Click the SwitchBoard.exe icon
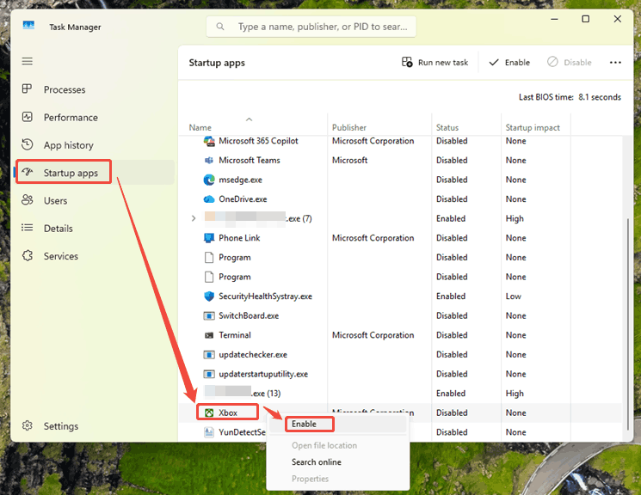Viewport: 641px width, 495px height. [209, 315]
